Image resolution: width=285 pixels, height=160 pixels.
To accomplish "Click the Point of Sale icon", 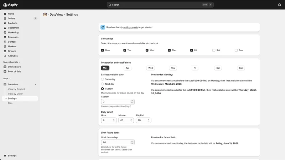I will [5, 71].
